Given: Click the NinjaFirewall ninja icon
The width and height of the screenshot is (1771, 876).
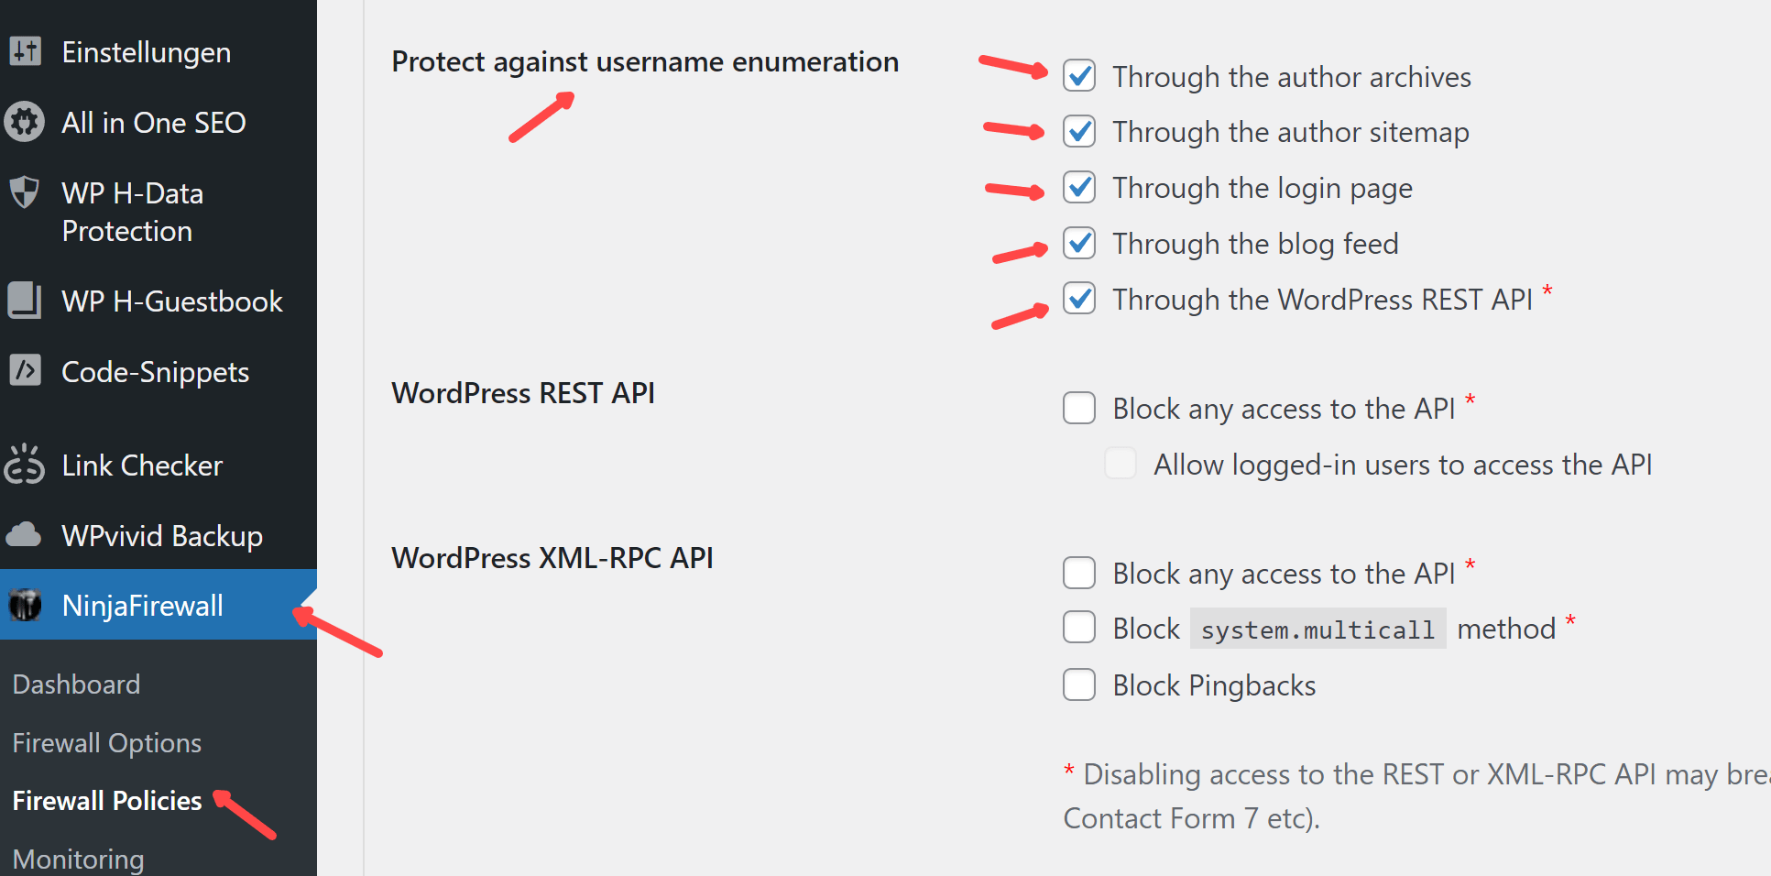Looking at the screenshot, I should click(25, 605).
